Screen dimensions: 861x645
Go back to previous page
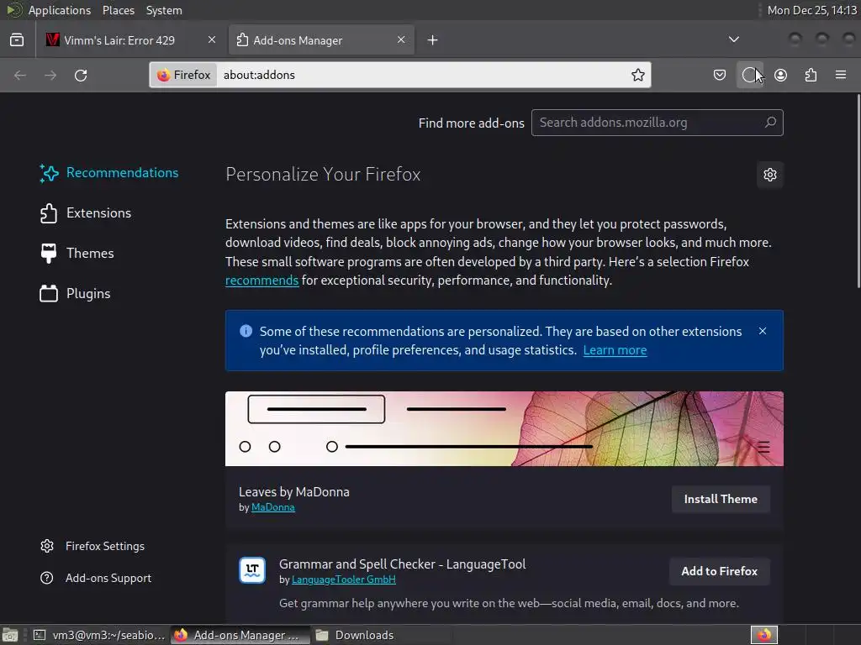tap(20, 75)
